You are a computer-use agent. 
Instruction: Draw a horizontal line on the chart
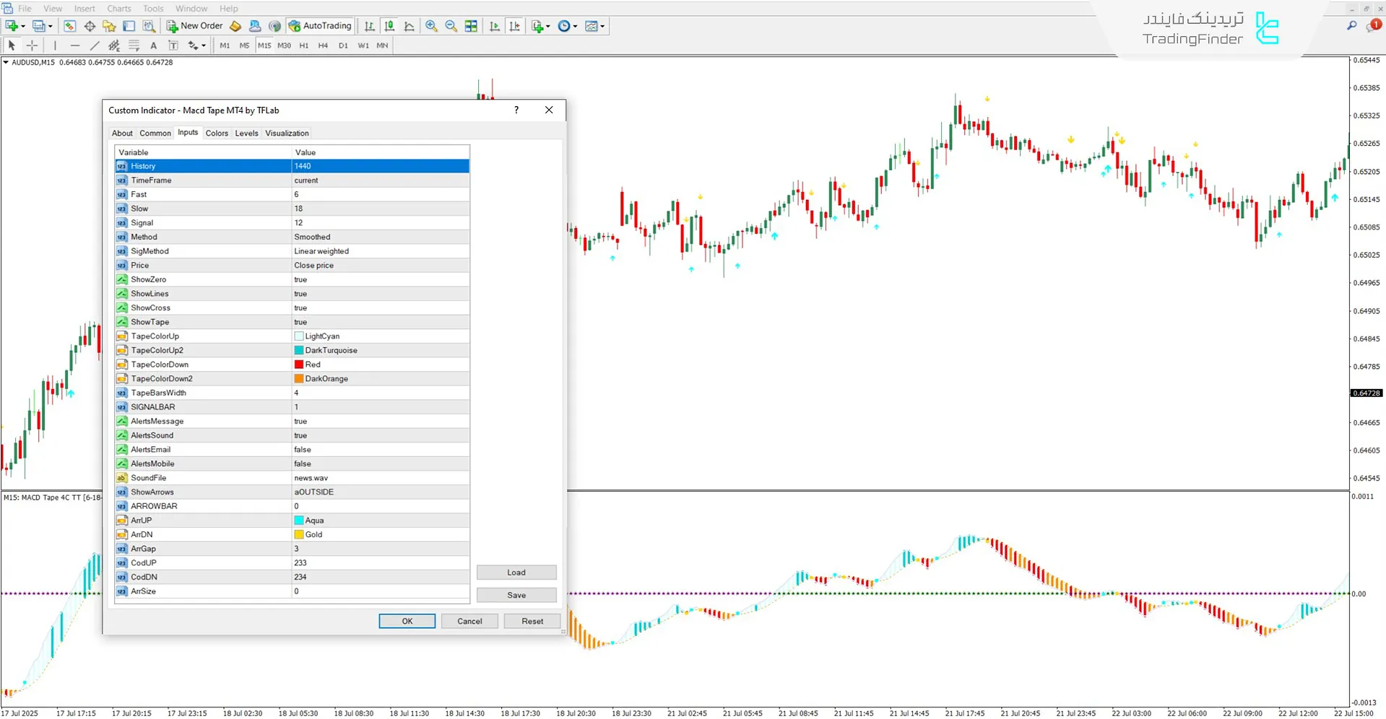(x=75, y=45)
